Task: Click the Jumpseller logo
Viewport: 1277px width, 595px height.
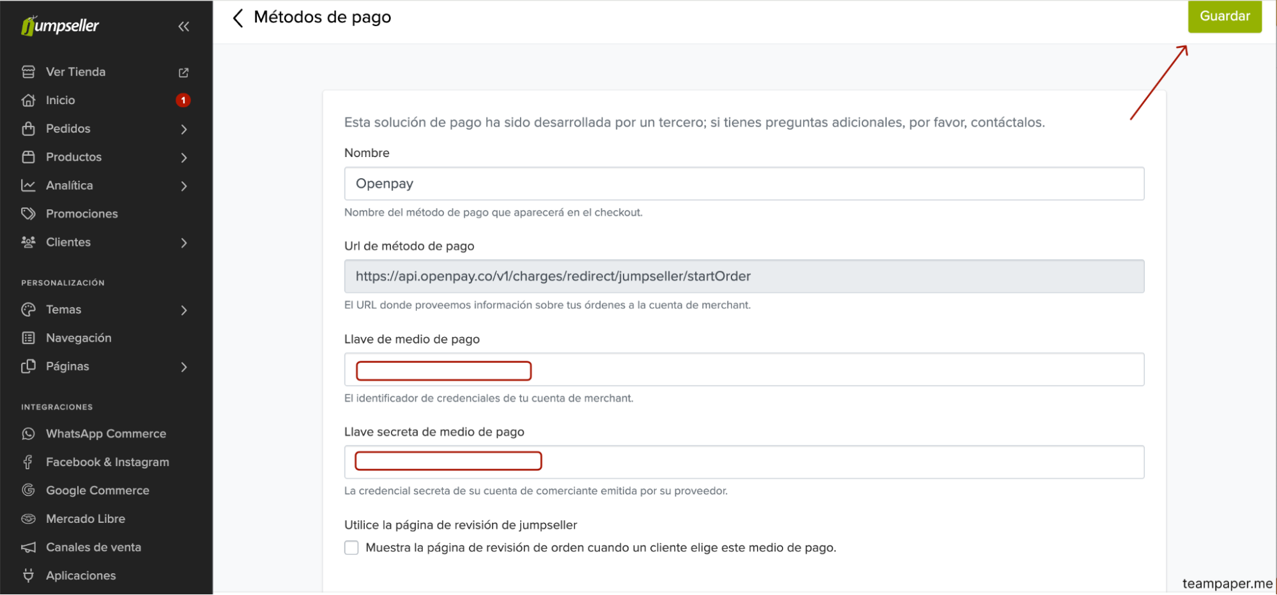Action: tap(60, 26)
